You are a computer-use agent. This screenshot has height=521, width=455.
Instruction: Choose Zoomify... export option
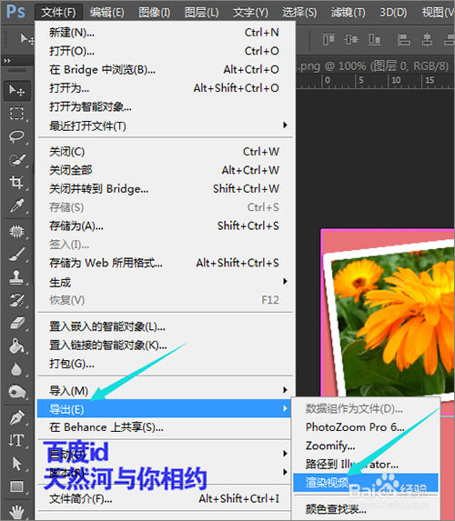point(366,446)
